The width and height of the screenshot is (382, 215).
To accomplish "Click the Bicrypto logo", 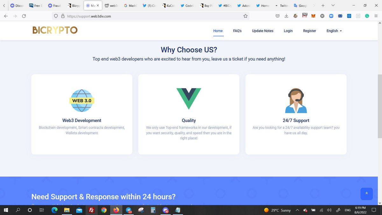I will point(55,30).
